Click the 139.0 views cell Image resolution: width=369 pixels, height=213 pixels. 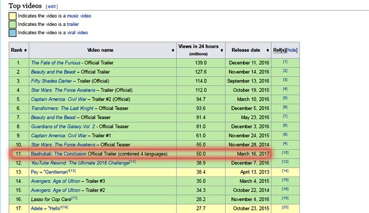pos(201,63)
